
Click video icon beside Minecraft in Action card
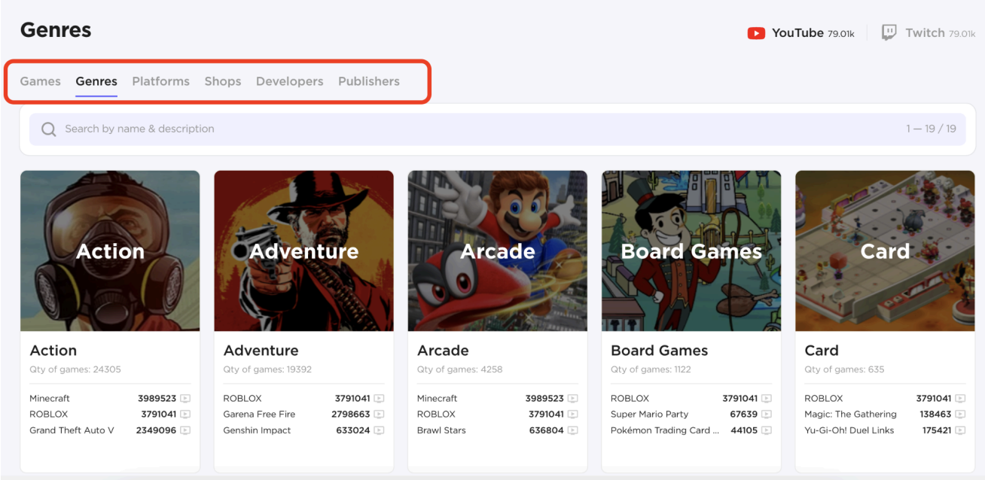point(185,399)
